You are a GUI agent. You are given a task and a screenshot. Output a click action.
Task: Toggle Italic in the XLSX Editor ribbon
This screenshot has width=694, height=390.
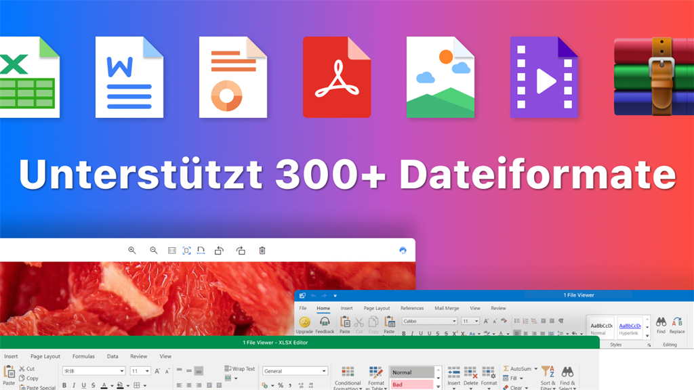(x=74, y=385)
